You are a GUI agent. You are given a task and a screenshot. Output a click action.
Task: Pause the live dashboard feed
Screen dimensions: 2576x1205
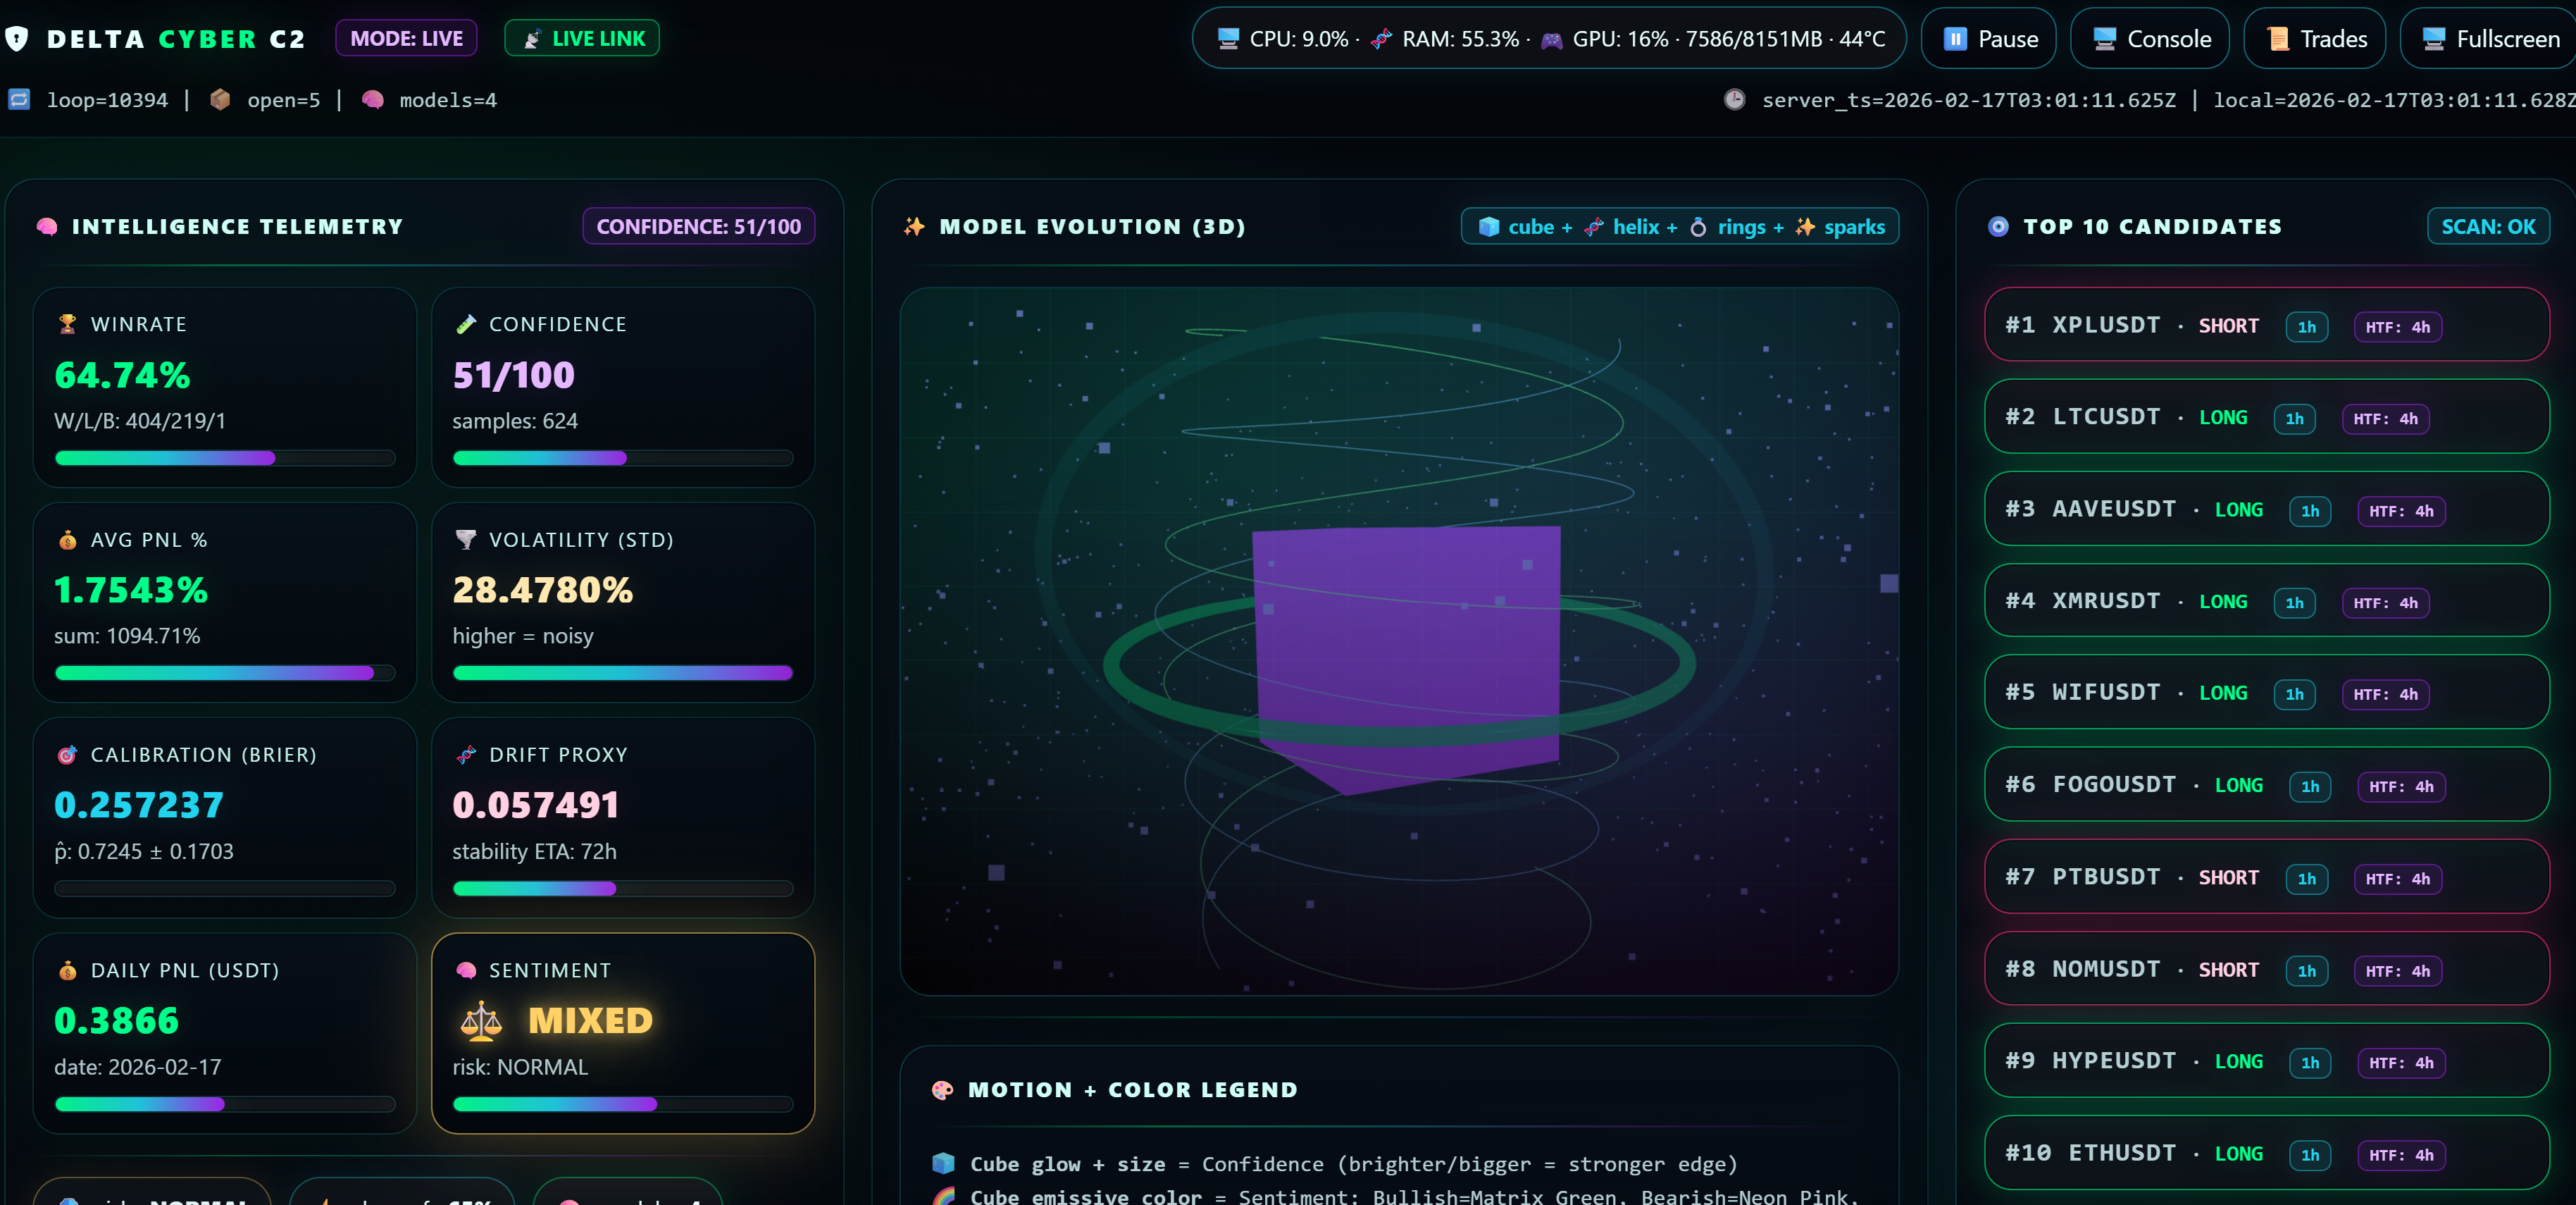1988,39
